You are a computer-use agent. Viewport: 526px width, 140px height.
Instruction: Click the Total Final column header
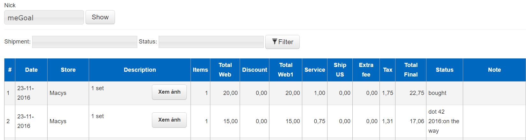(411, 70)
